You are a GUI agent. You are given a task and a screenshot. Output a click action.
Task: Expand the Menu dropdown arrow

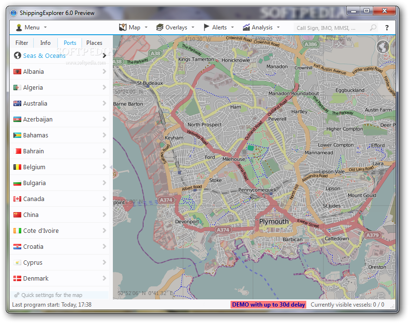tap(45, 27)
